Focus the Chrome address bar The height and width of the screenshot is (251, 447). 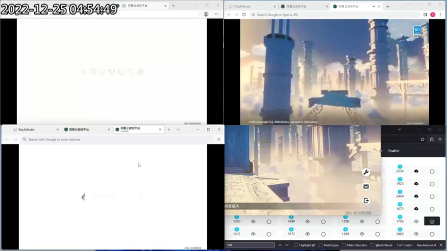click(x=334, y=15)
